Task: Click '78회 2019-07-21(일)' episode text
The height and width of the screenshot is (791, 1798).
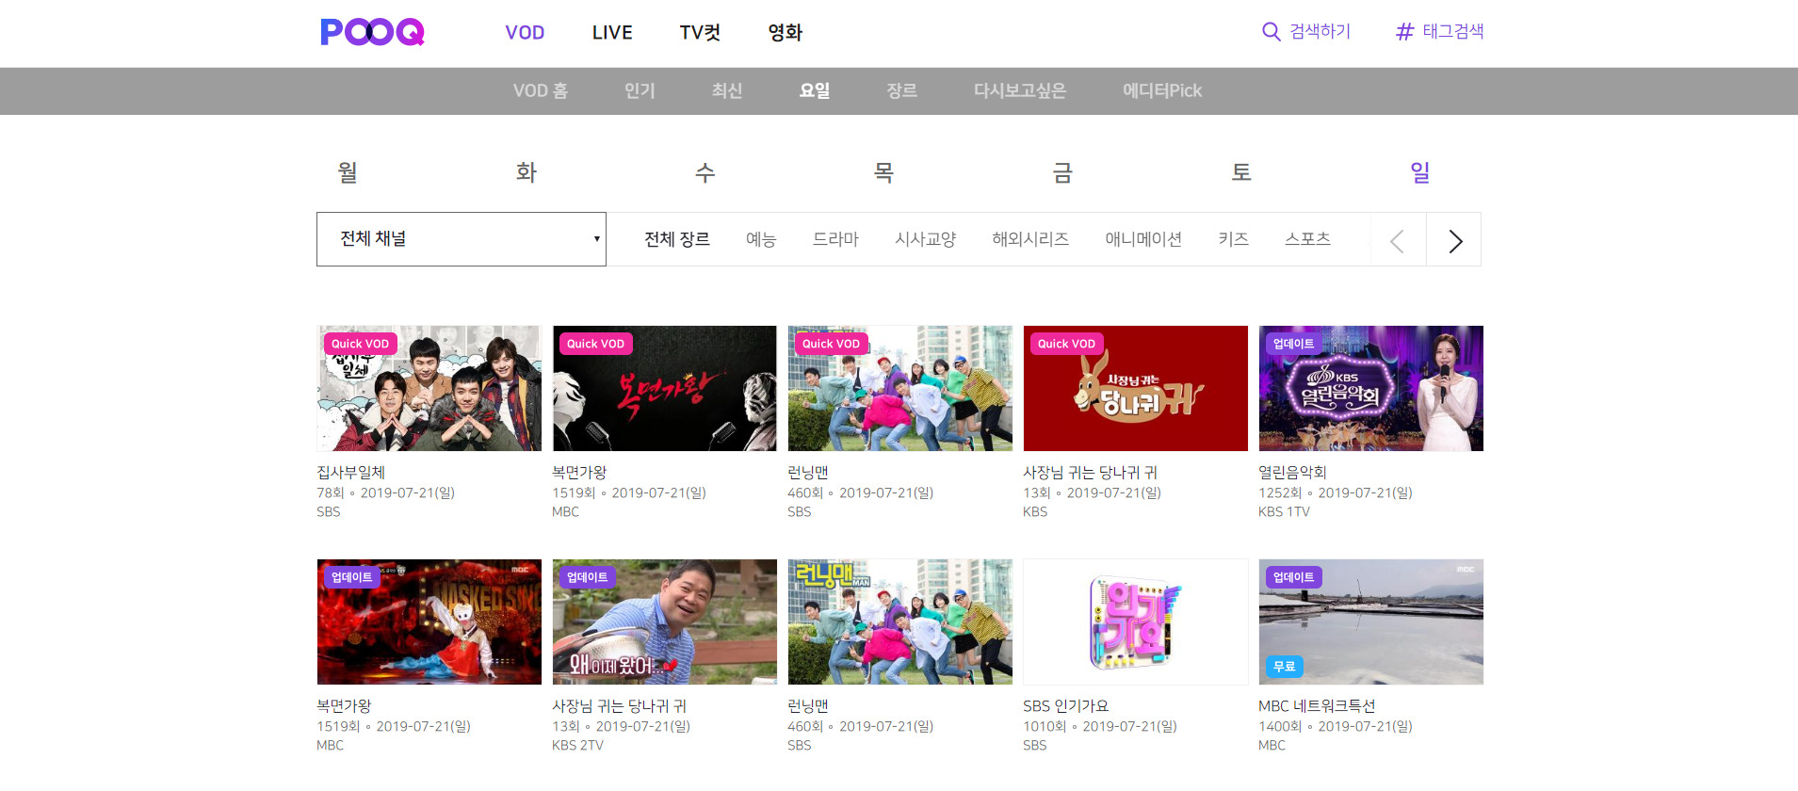Action: pyautogui.click(x=386, y=492)
